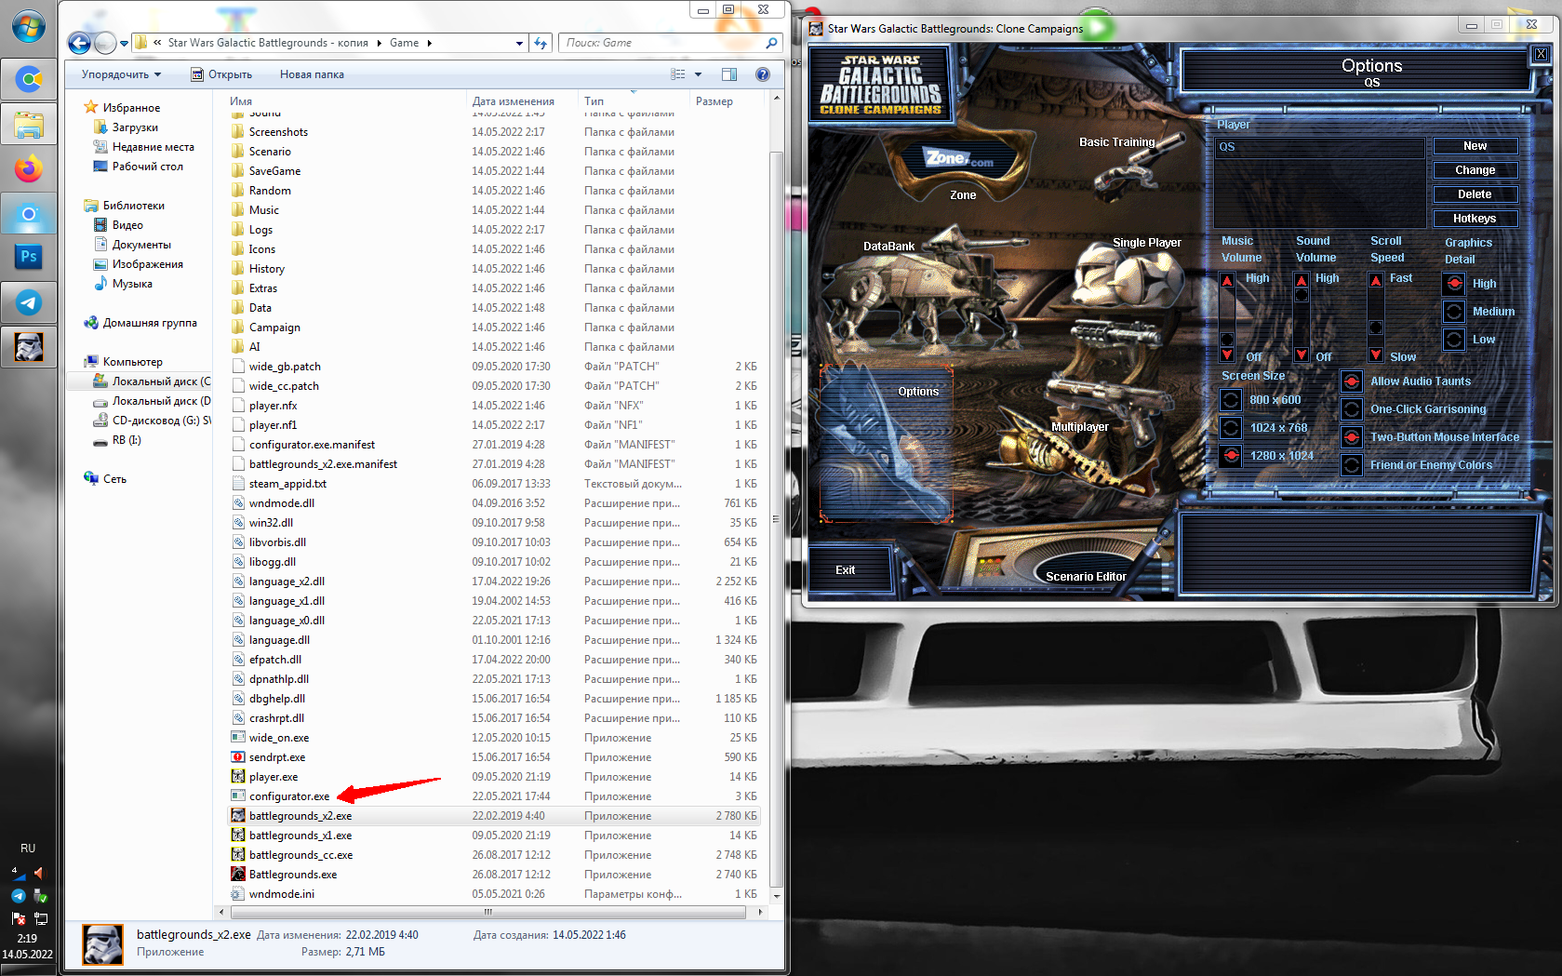Image resolution: width=1562 pixels, height=976 pixels.
Task: Select configurator.exe file icon
Action: click(238, 796)
